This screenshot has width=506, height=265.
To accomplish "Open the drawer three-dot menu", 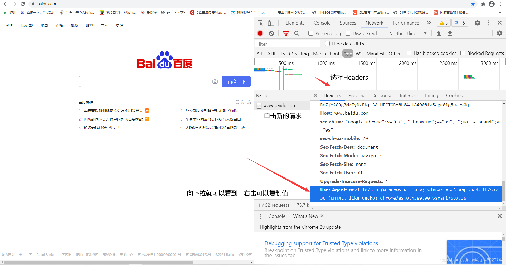I will (x=260, y=216).
